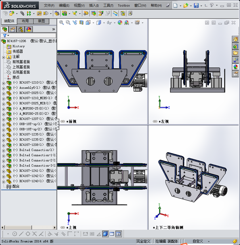Image resolution: width=240 pixels, height=245 pixels.
Task: Open Edit Appearance color ball
Action: (120, 23)
